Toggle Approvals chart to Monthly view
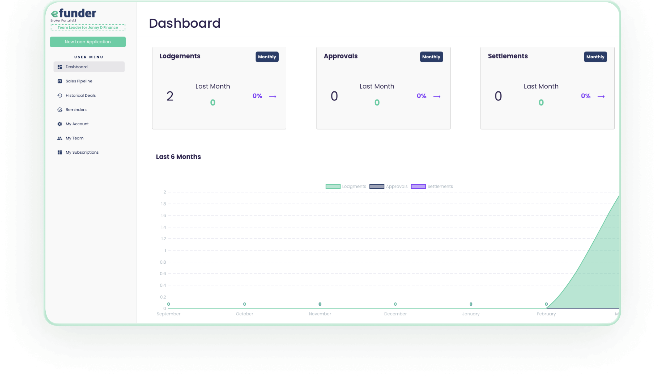Image resolution: width=664 pixels, height=388 pixels. click(431, 56)
